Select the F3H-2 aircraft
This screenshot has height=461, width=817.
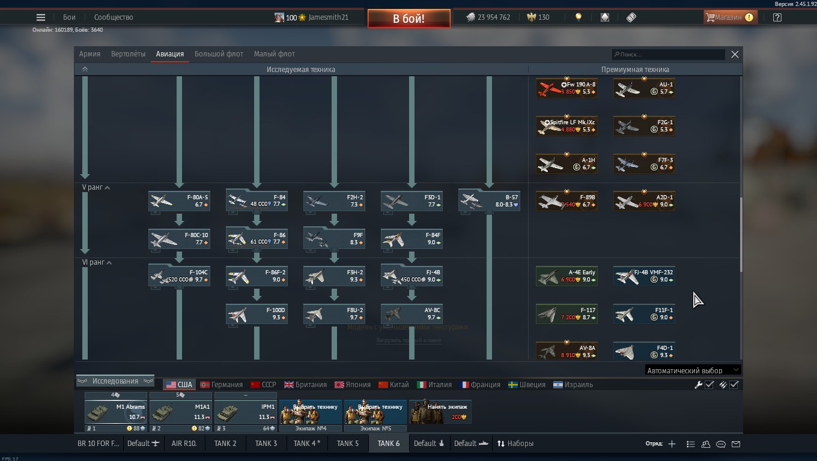click(x=334, y=277)
